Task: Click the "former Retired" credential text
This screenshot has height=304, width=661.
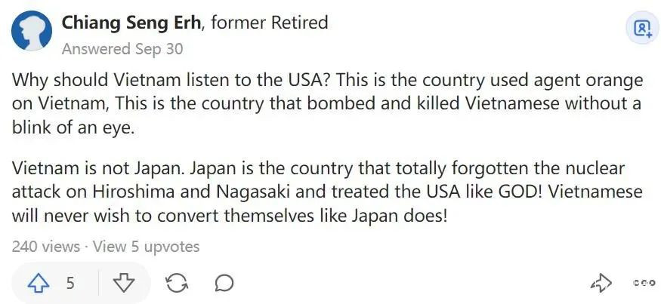Action: 269,23
